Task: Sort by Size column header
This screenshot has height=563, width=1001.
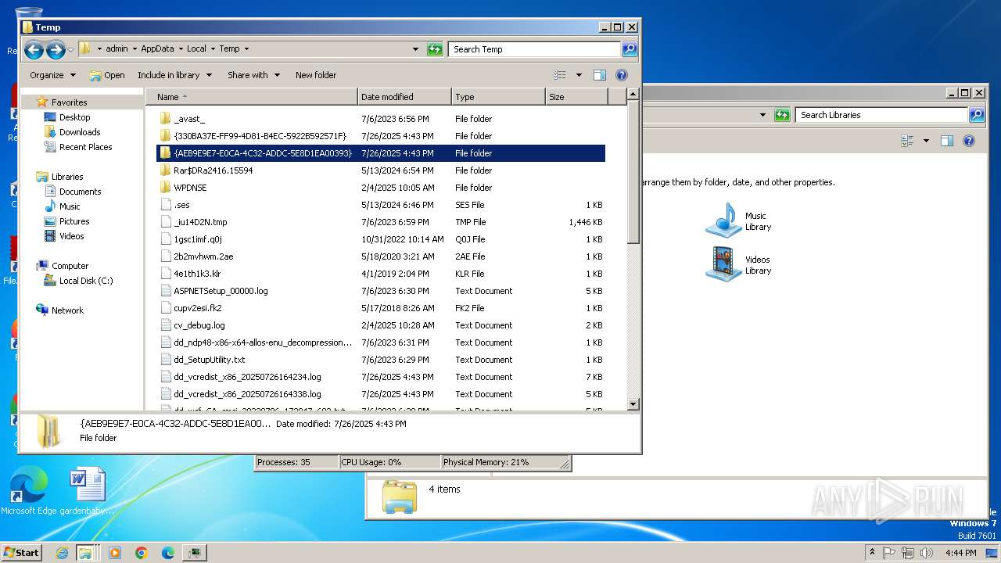Action: click(x=576, y=97)
